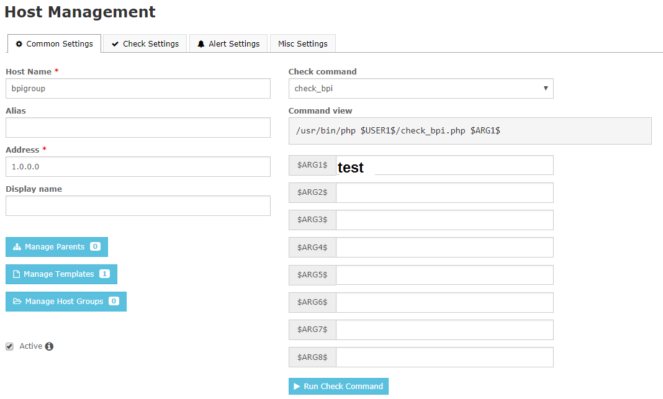This screenshot has width=663, height=399.
Task: Open the Check command dropdown
Action: [x=420, y=89]
